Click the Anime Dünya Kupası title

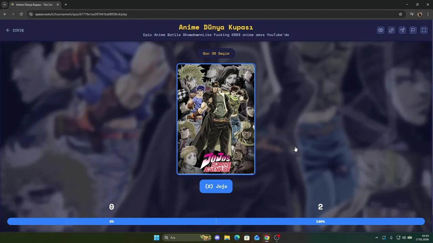(216, 27)
